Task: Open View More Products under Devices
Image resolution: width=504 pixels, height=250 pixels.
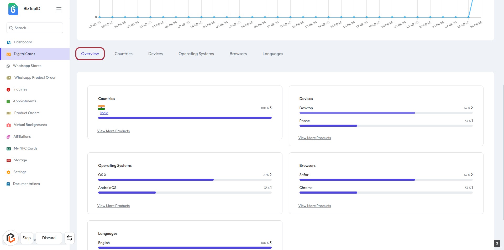Action: point(314,138)
